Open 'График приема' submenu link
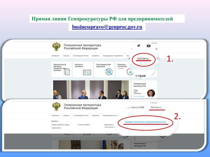Screen dimensions: 210x157 pyautogui.click(x=56, y=128)
